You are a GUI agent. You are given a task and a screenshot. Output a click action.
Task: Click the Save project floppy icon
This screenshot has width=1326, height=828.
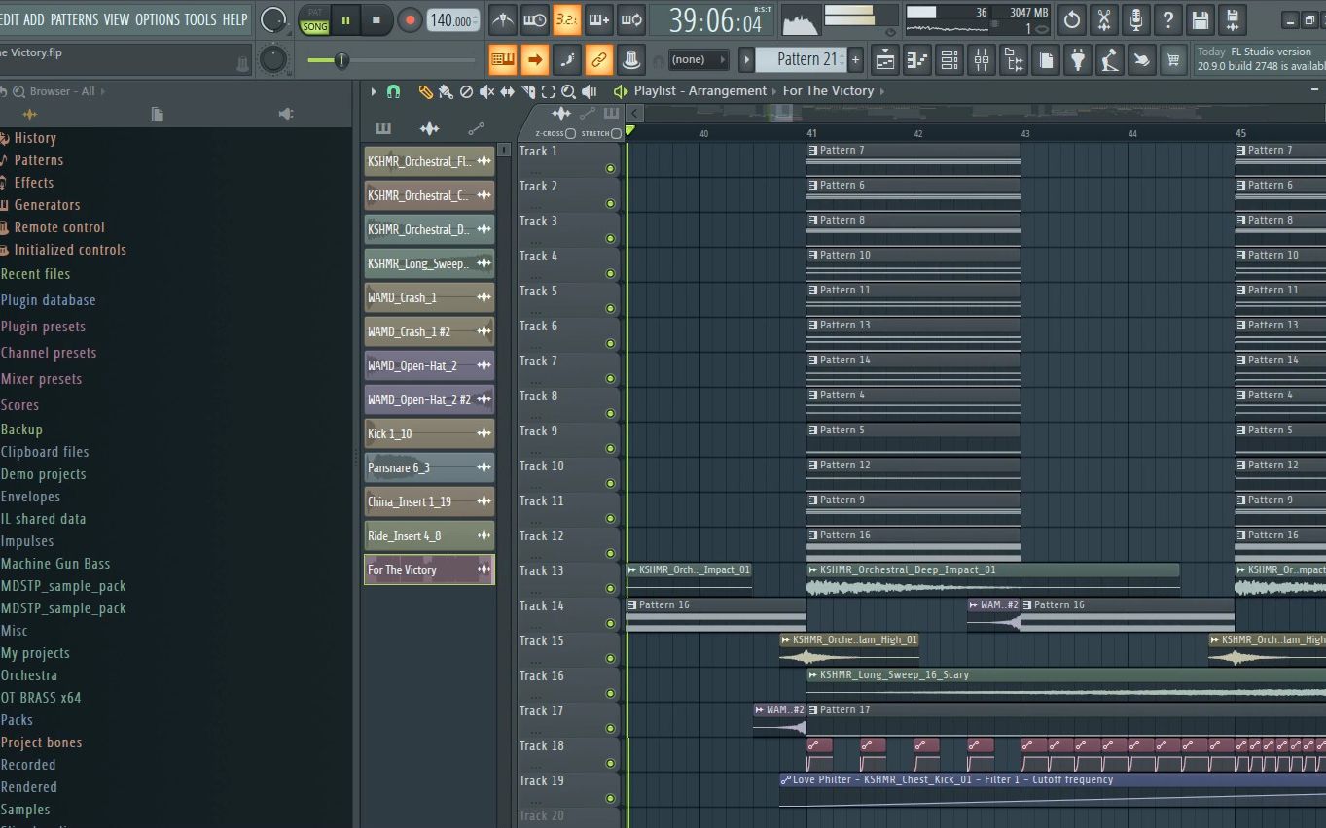tap(1200, 19)
